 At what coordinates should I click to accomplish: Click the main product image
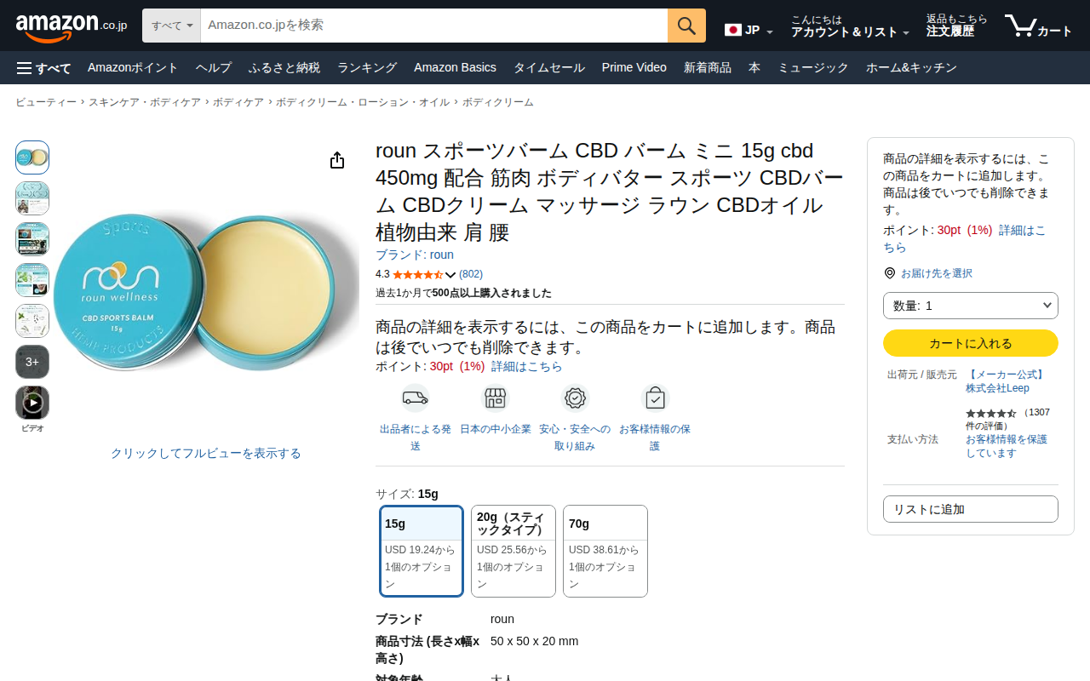[206, 292]
